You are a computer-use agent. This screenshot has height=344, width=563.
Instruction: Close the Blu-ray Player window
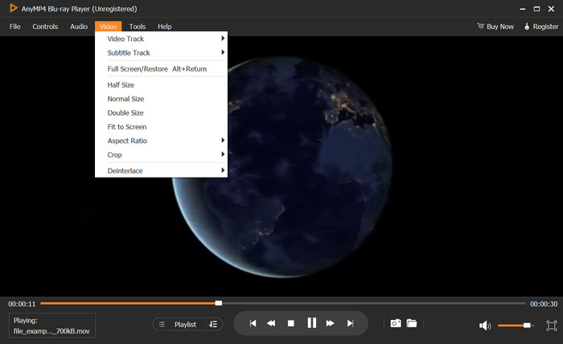[551, 9]
